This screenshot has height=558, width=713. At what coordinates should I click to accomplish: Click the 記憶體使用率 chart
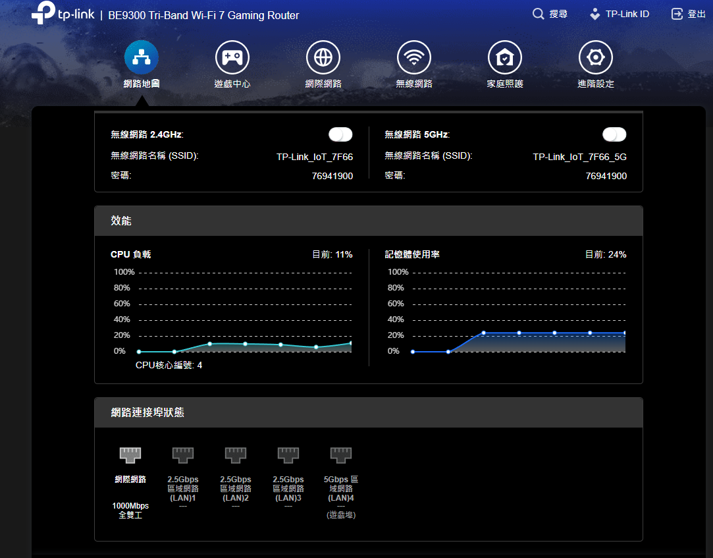(506, 312)
